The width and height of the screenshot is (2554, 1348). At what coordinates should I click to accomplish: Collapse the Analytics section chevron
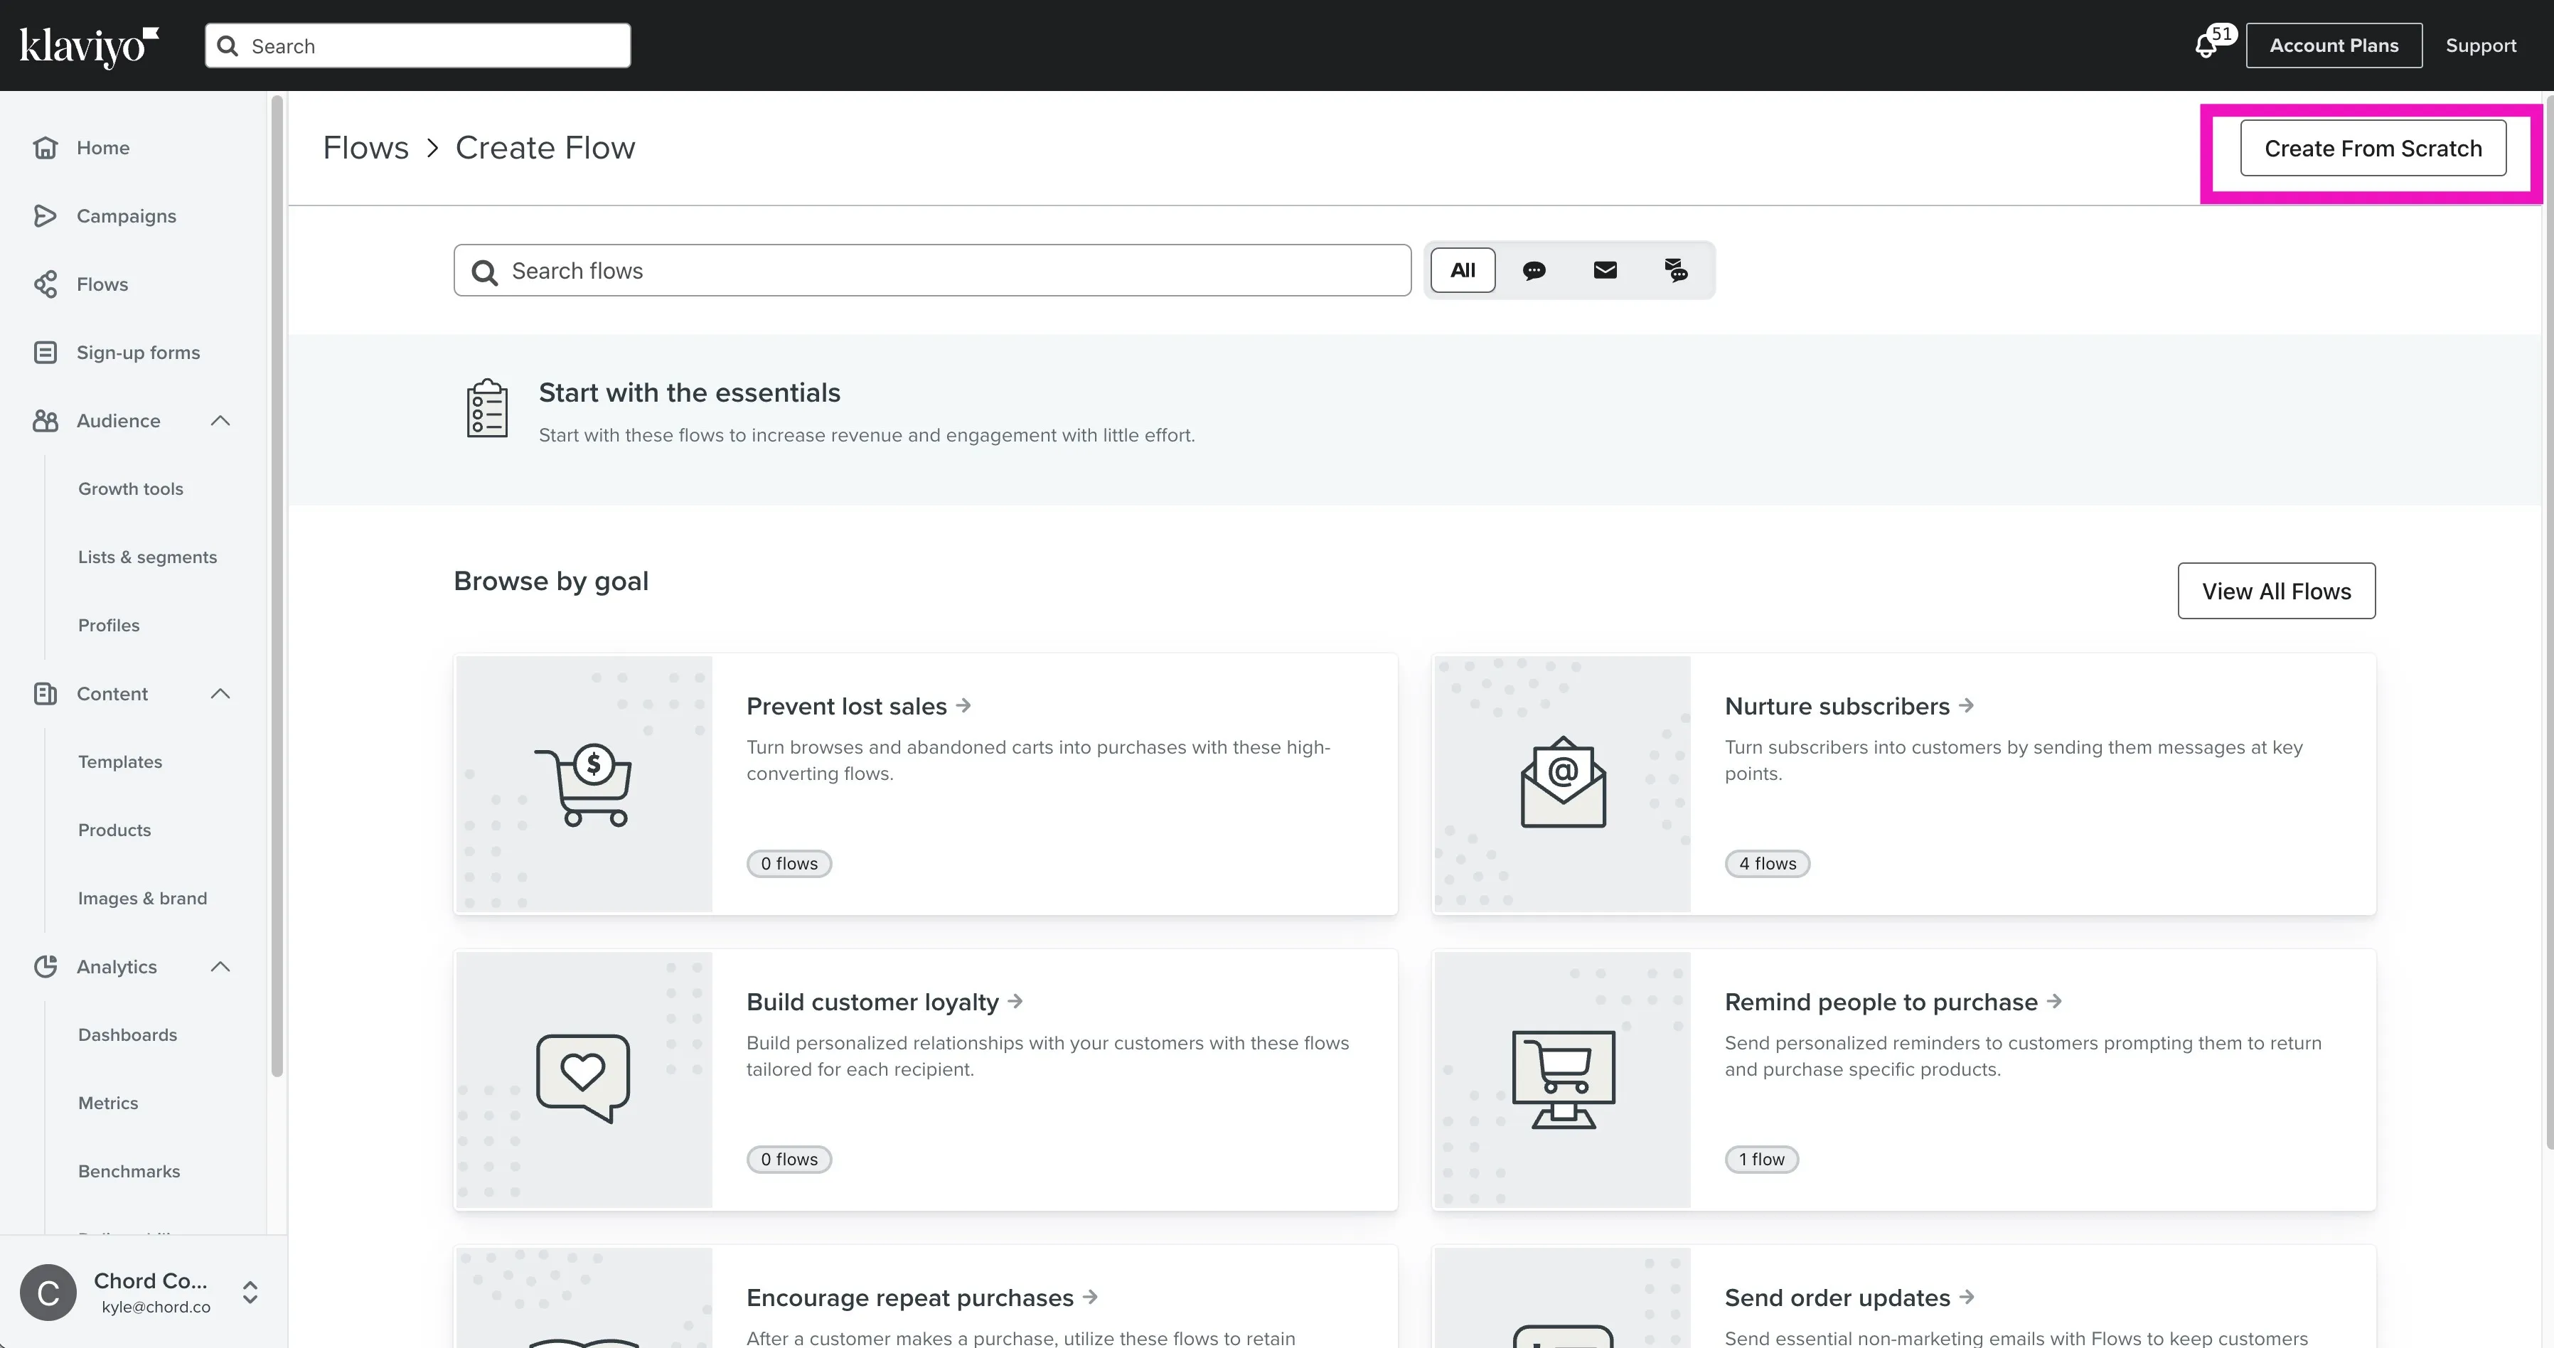[221, 966]
